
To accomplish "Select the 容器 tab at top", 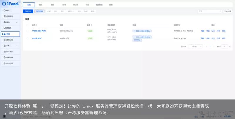I will [x=29, y=5].
